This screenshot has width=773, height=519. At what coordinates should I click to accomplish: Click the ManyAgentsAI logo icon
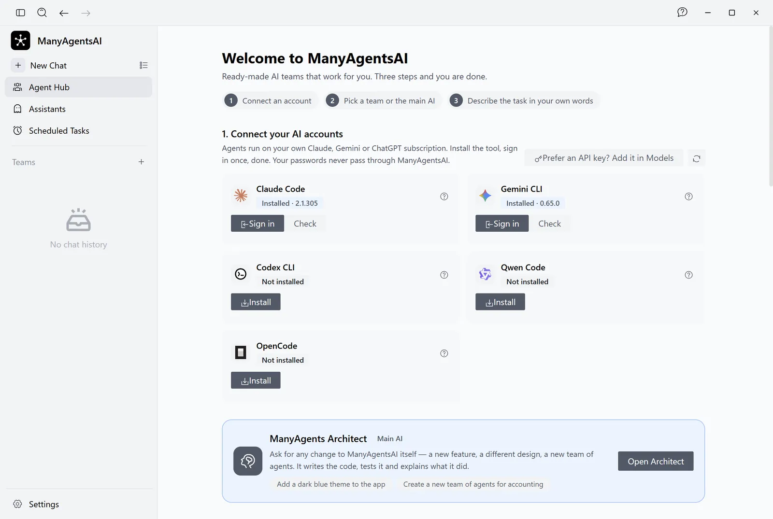pos(20,41)
